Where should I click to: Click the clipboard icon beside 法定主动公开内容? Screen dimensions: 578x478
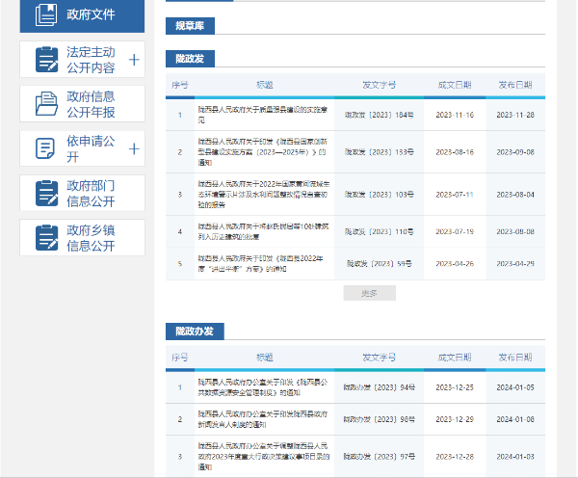(46, 60)
